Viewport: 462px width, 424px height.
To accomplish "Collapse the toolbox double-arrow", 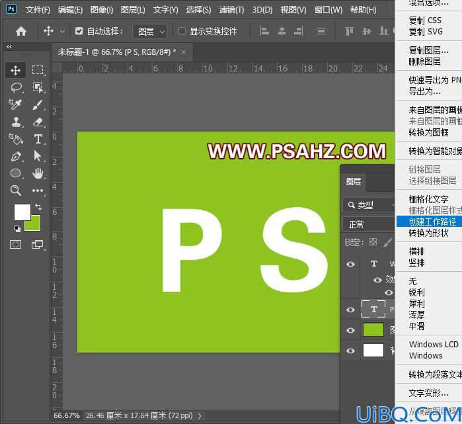I will tap(9, 46).
